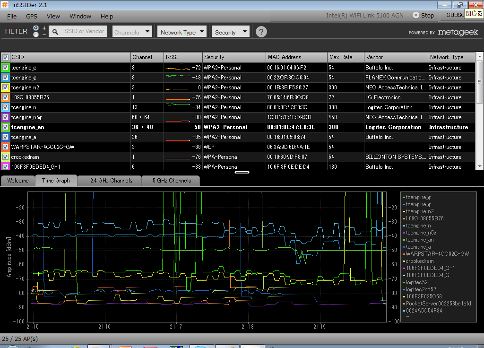Click the table scrollbar down arrow

click(479, 166)
